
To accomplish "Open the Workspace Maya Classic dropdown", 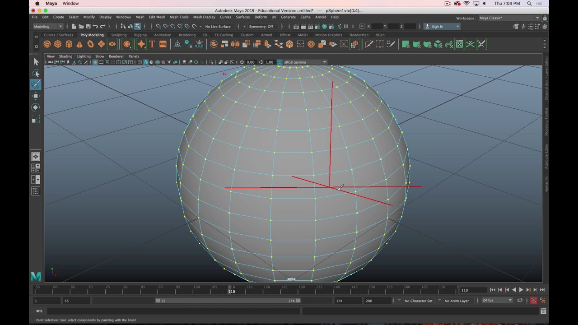I will (509, 18).
